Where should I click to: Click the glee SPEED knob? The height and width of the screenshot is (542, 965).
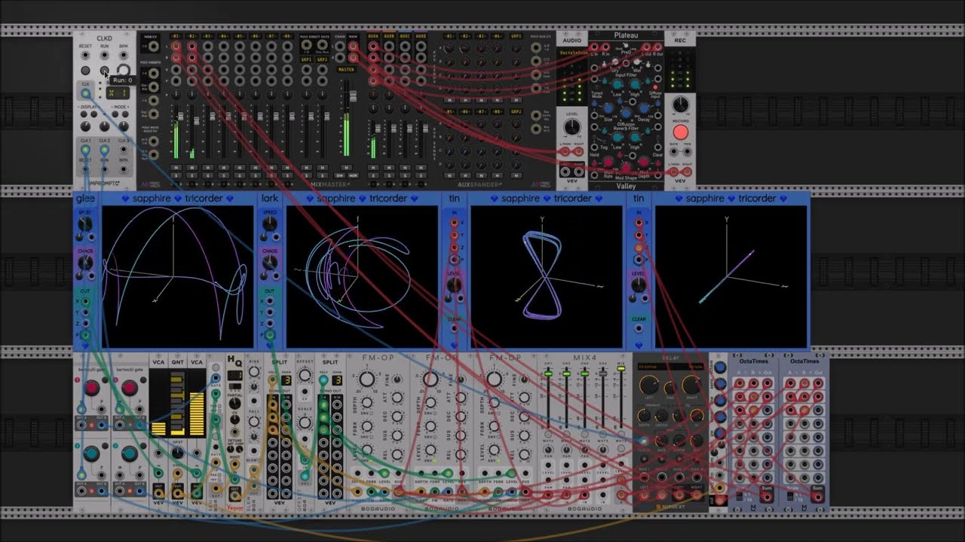[x=85, y=223]
